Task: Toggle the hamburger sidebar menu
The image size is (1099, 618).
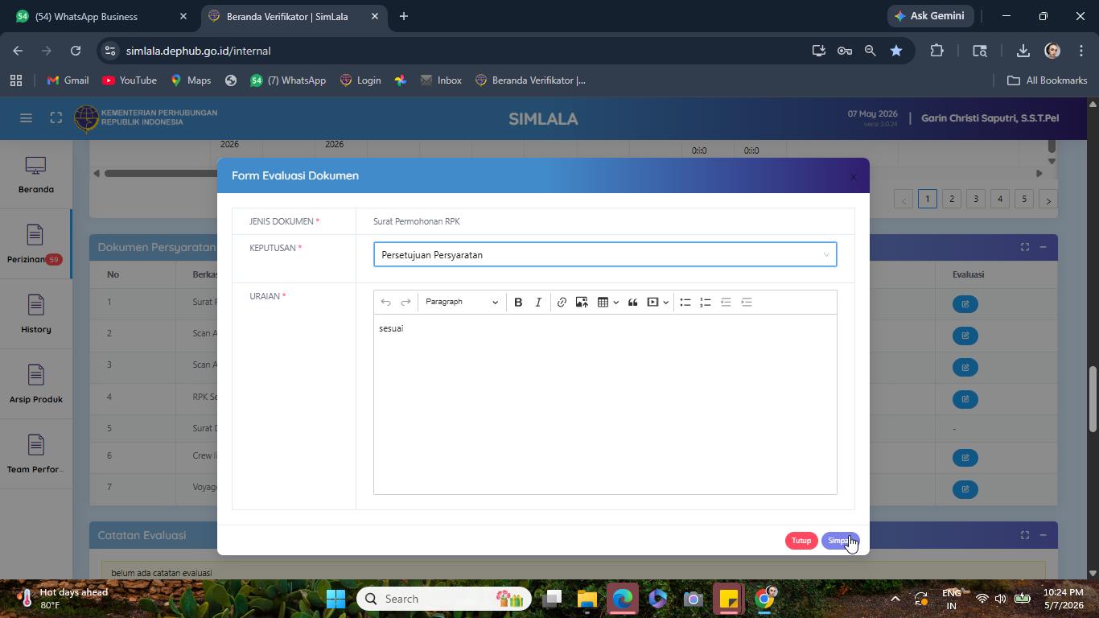Action: pyautogui.click(x=26, y=118)
